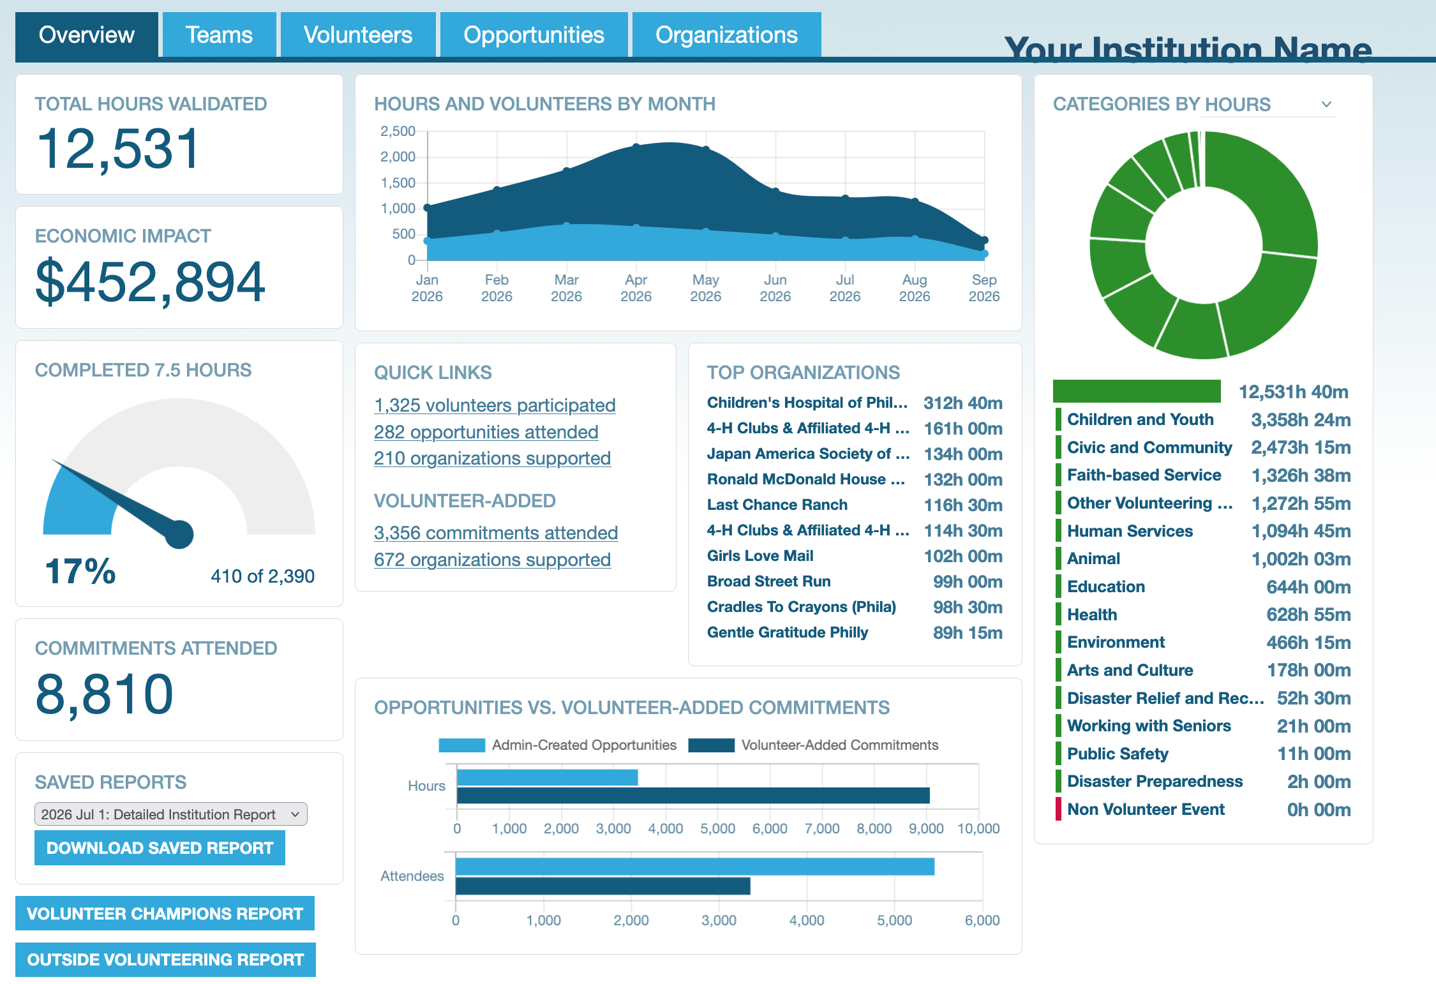This screenshot has height=984, width=1436.
Task: Select Civic and Community category
Action: point(1203,447)
